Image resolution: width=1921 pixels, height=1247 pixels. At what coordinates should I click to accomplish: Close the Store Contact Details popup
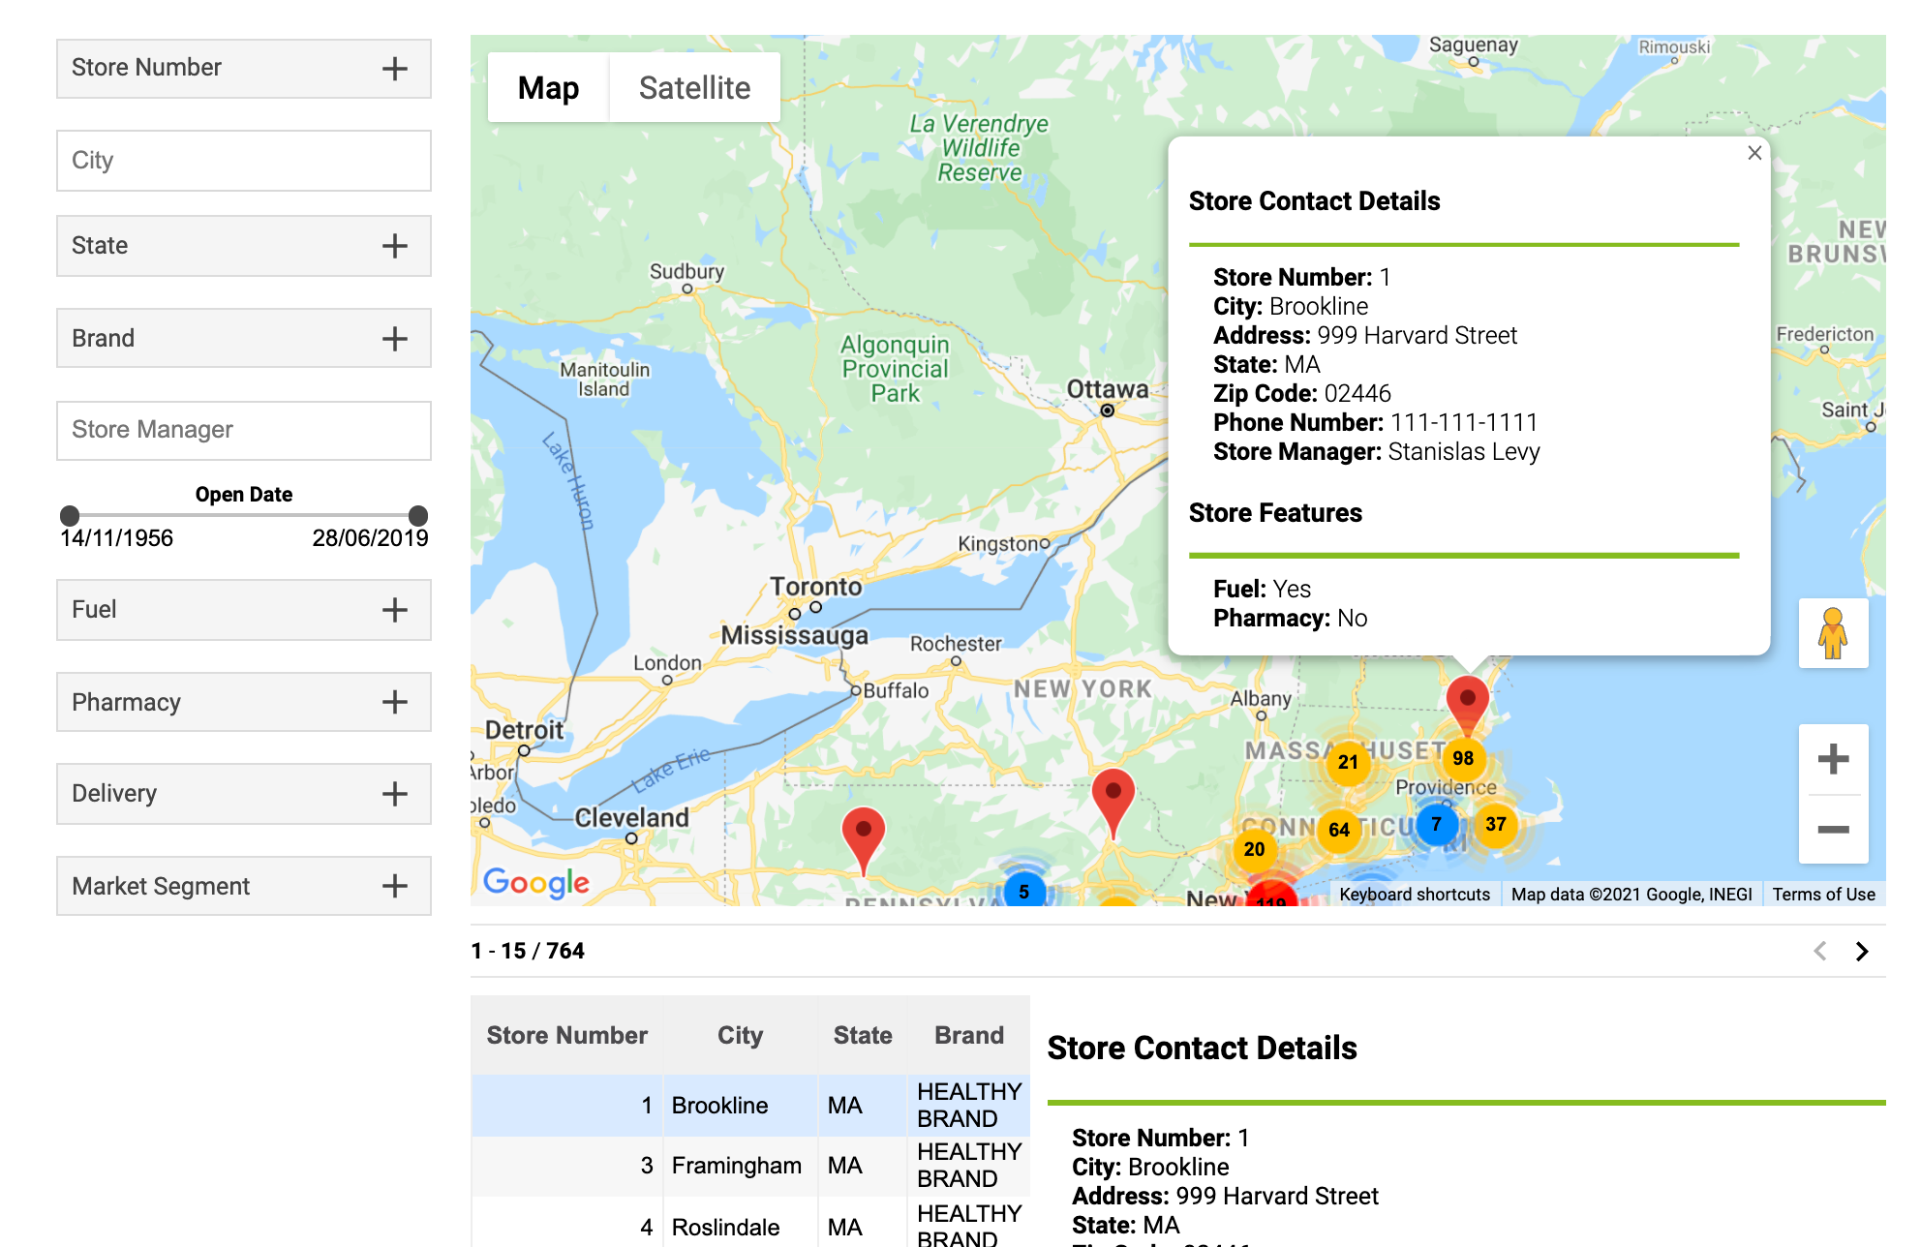(x=1754, y=153)
